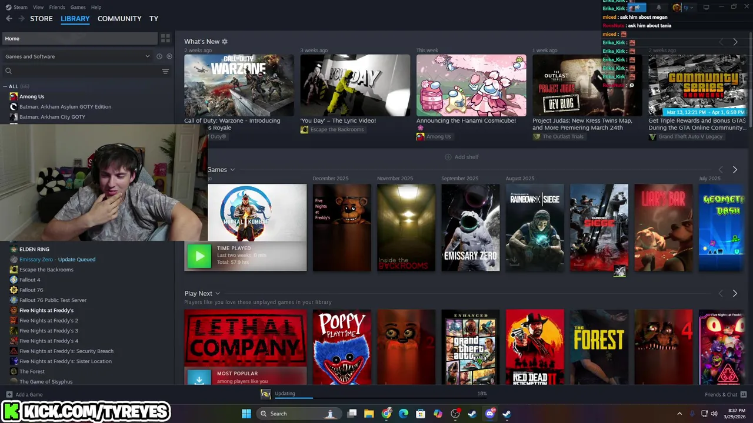Enter Big Picture mode monitor icon
This screenshot has width=753, height=423.
707,8
